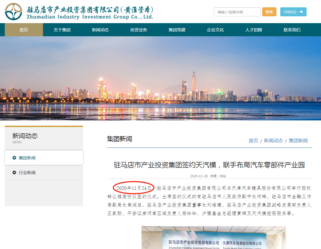The height and width of the screenshot is (249, 321).
Task: Click the 新闻动态 breadcrumb link
Action: pos(273,141)
